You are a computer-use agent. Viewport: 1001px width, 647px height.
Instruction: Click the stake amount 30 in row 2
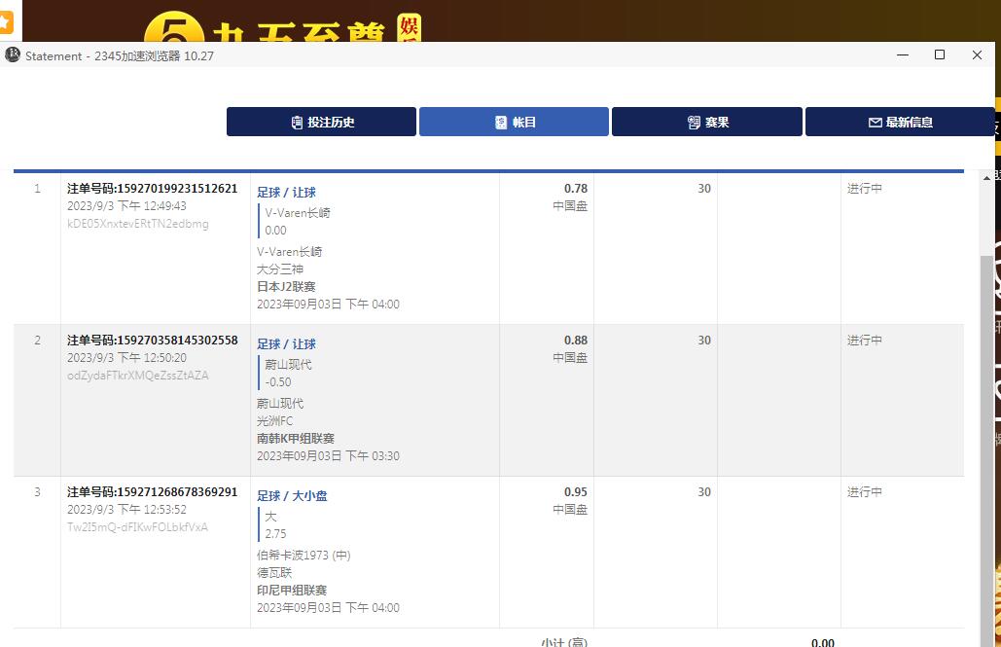(x=704, y=341)
